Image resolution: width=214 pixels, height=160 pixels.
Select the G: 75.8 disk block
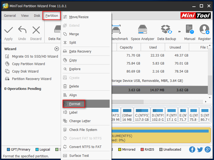(x=193, y=115)
